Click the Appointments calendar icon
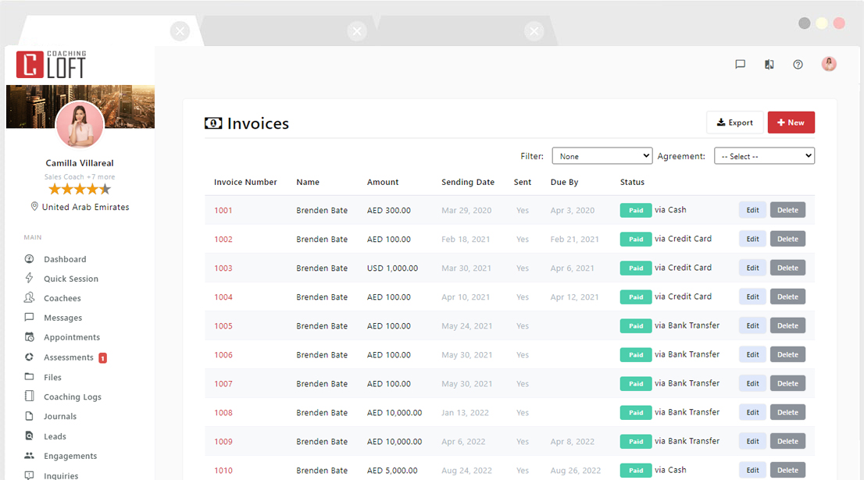 tap(30, 337)
